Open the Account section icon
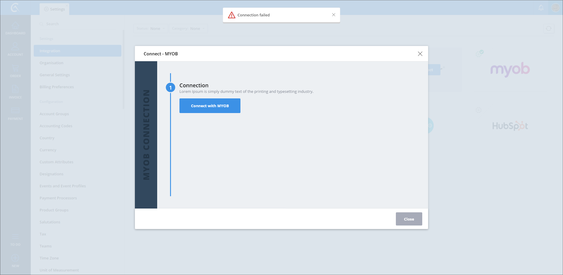563x275 pixels. pyautogui.click(x=15, y=47)
